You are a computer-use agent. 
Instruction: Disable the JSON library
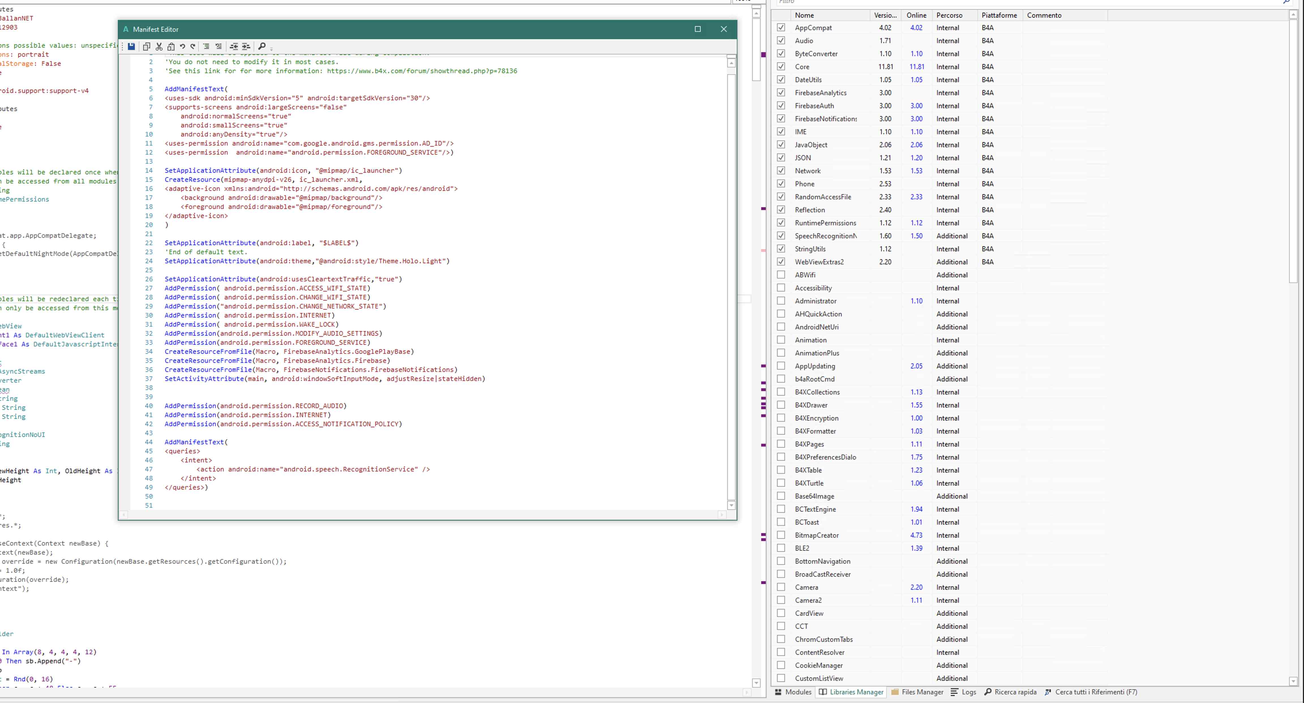(781, 157)
